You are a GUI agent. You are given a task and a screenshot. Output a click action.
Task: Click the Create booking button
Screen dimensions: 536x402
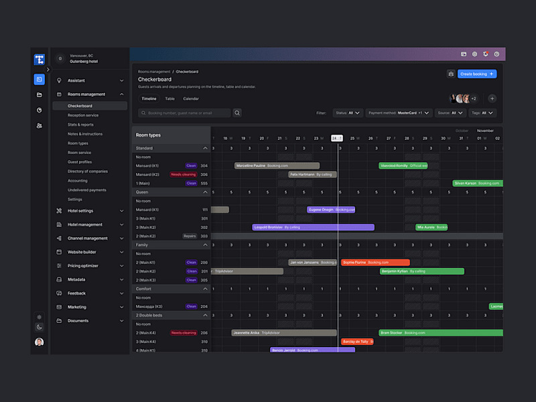477,74
